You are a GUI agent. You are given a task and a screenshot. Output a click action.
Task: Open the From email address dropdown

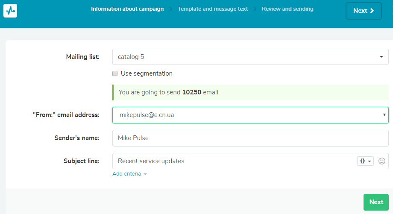(250, 115)
